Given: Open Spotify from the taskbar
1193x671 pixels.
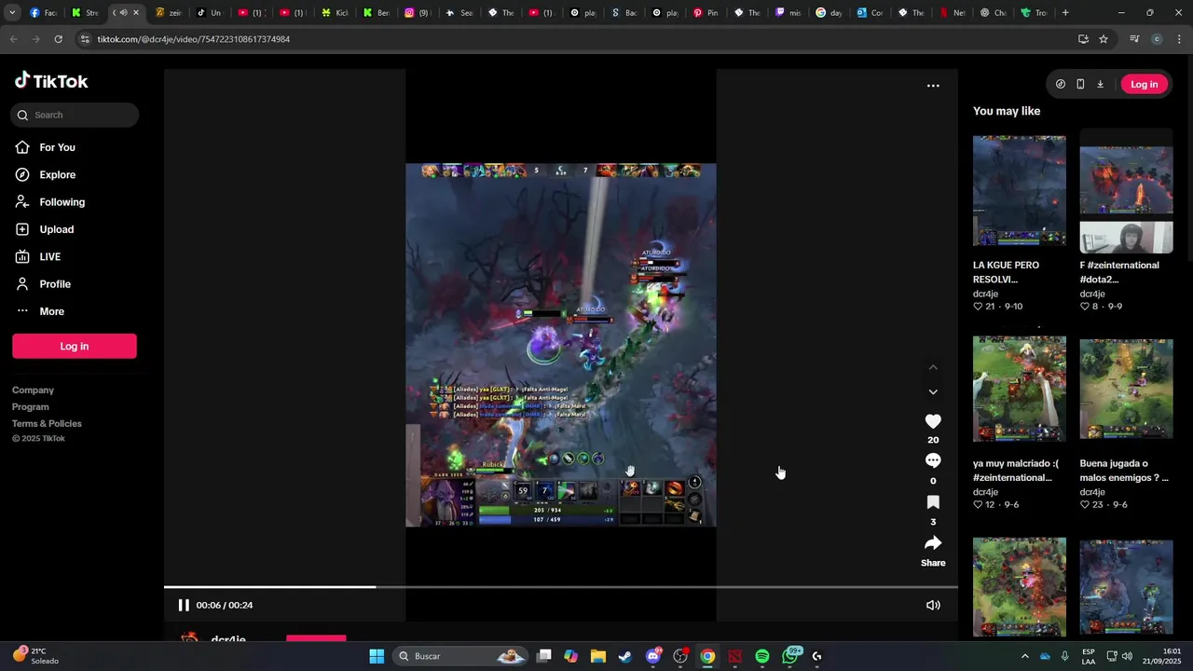Looking at the screenshot, I should pyautogui.click(x=762, y=656).
